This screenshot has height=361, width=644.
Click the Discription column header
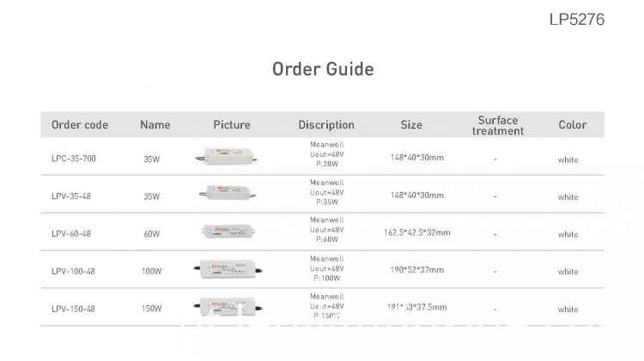pyautogui.click(x=326, y=124)
